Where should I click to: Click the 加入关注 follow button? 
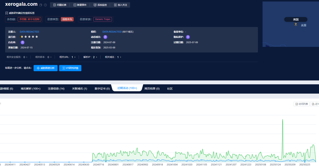coord(120,5)
